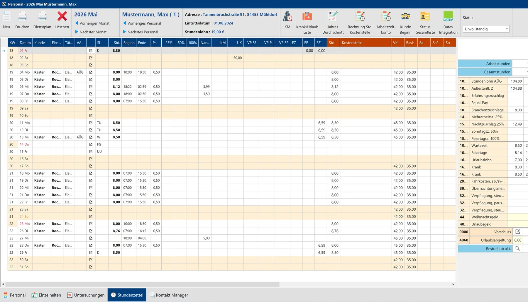Open the Arbeitszeitkonto icon
528x302 pixels.
point(386,16)
